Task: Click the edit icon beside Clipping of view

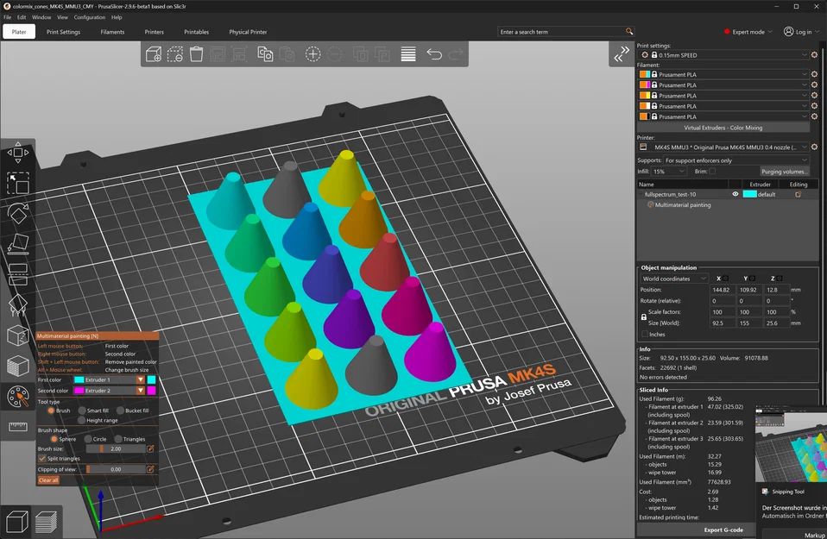Action: 150,469
